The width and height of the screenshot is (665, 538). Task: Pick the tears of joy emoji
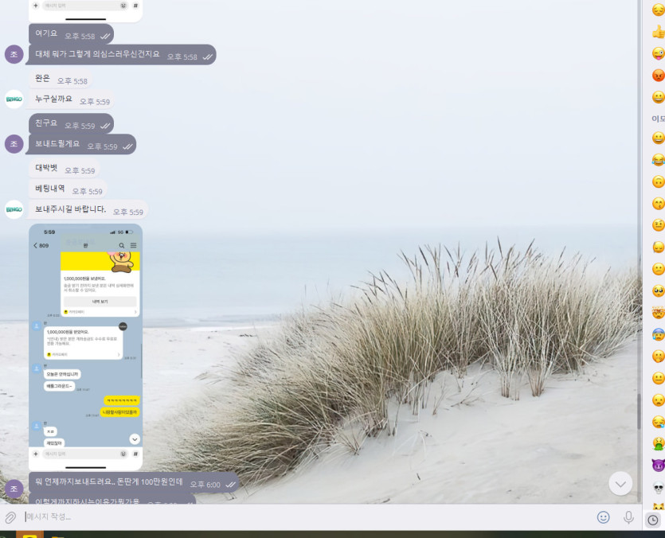[x=658, y=160]
